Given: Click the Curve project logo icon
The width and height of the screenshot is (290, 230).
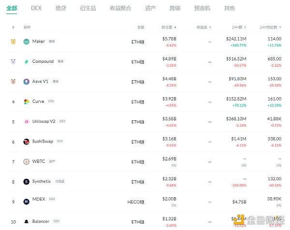Looking at the screenshot, I should tap(27, 102).
